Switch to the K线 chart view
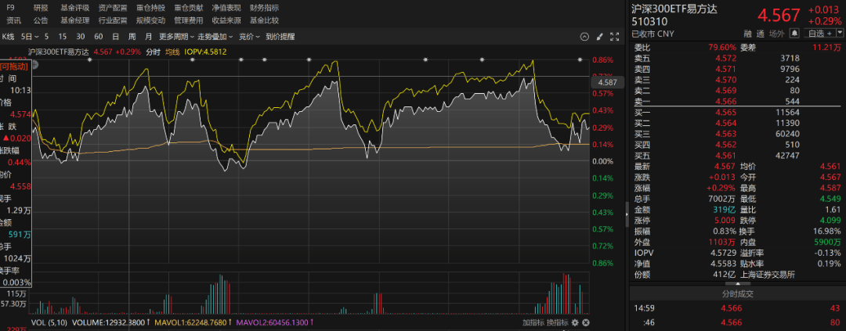The width and height of the screenshot is (846, 331). (x=8, y=37)
